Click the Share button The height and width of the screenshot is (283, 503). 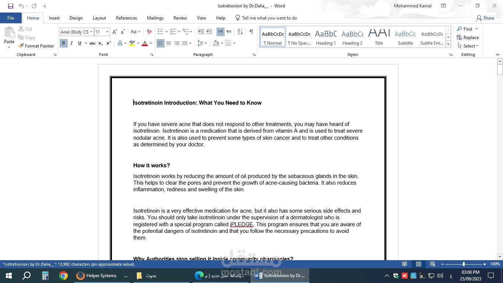coord(485,18)
